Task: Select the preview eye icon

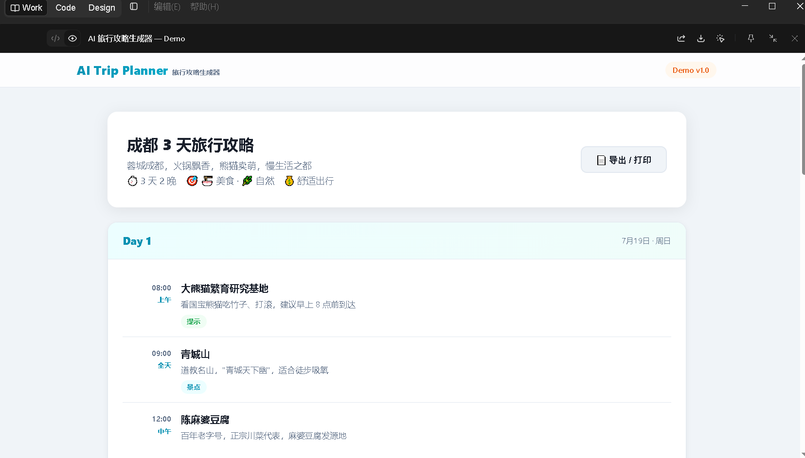Action: point(72,38)
